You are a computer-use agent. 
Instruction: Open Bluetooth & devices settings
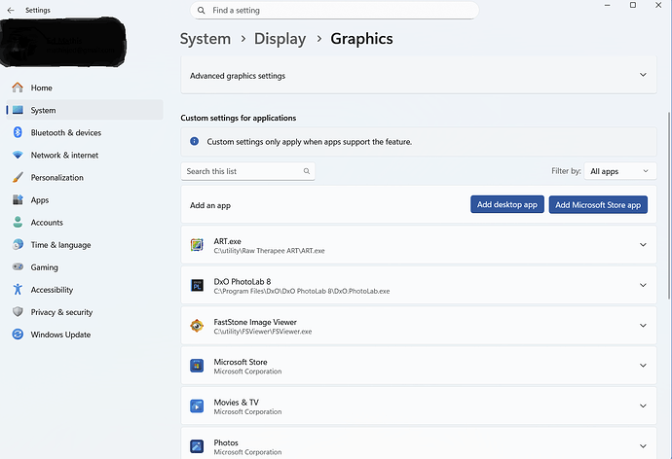click(65, 132)
